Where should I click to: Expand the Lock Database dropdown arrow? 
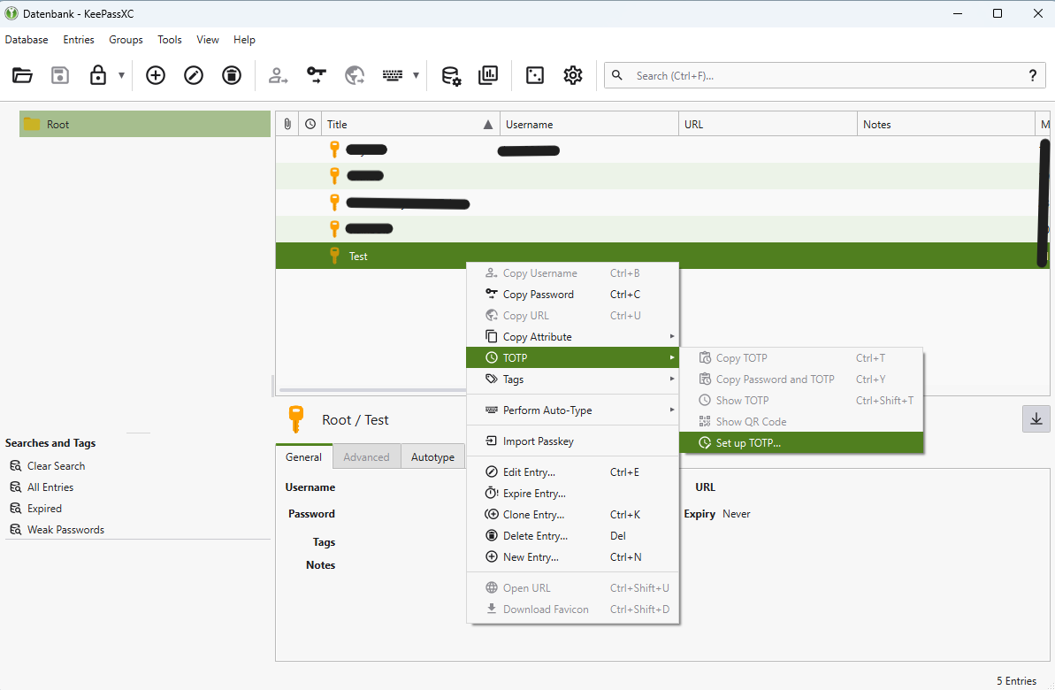point(121,75)
